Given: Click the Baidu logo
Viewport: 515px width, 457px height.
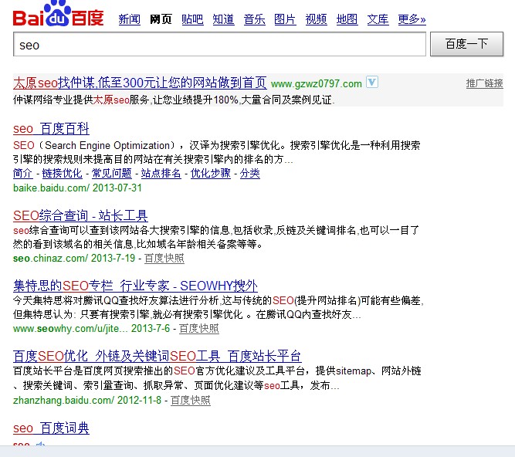Looking at the screenshot, I should pos(58,14).
